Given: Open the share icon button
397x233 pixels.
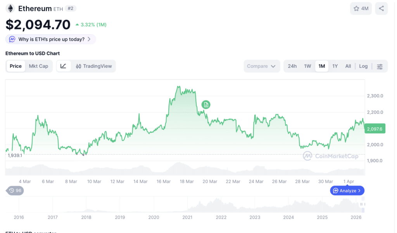Looking at the screenshot, I should tap(381, 9).
